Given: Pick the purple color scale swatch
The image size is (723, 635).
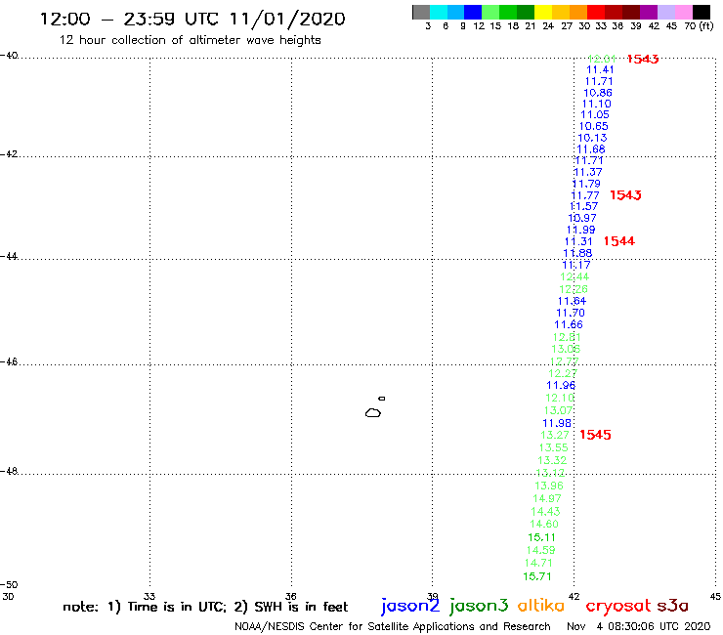Looking at the screenshot, I should [x=649, y=12].
